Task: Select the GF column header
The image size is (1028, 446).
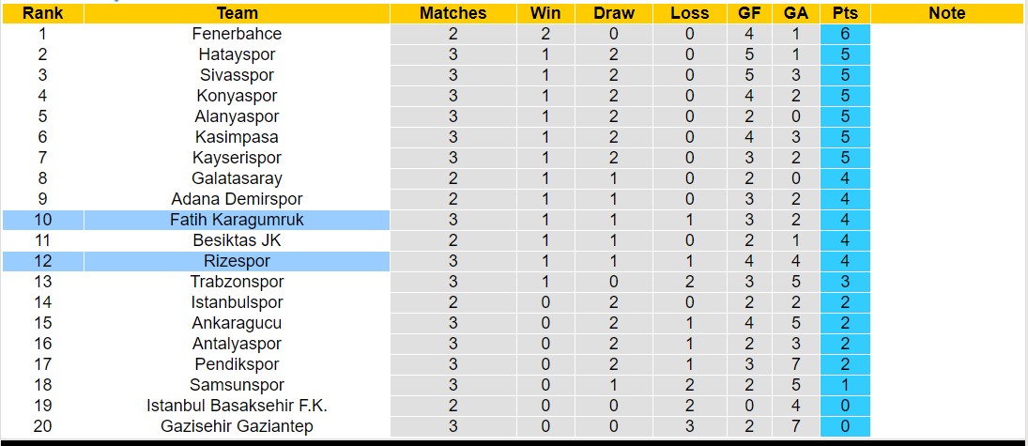Action: click(749, 13)
